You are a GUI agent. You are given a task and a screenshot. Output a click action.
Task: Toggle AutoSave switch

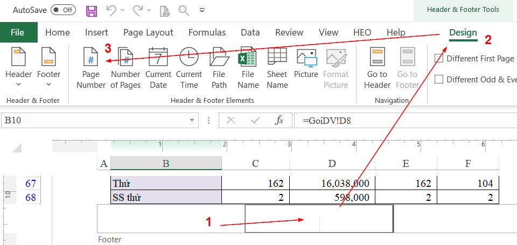point(63,10)
